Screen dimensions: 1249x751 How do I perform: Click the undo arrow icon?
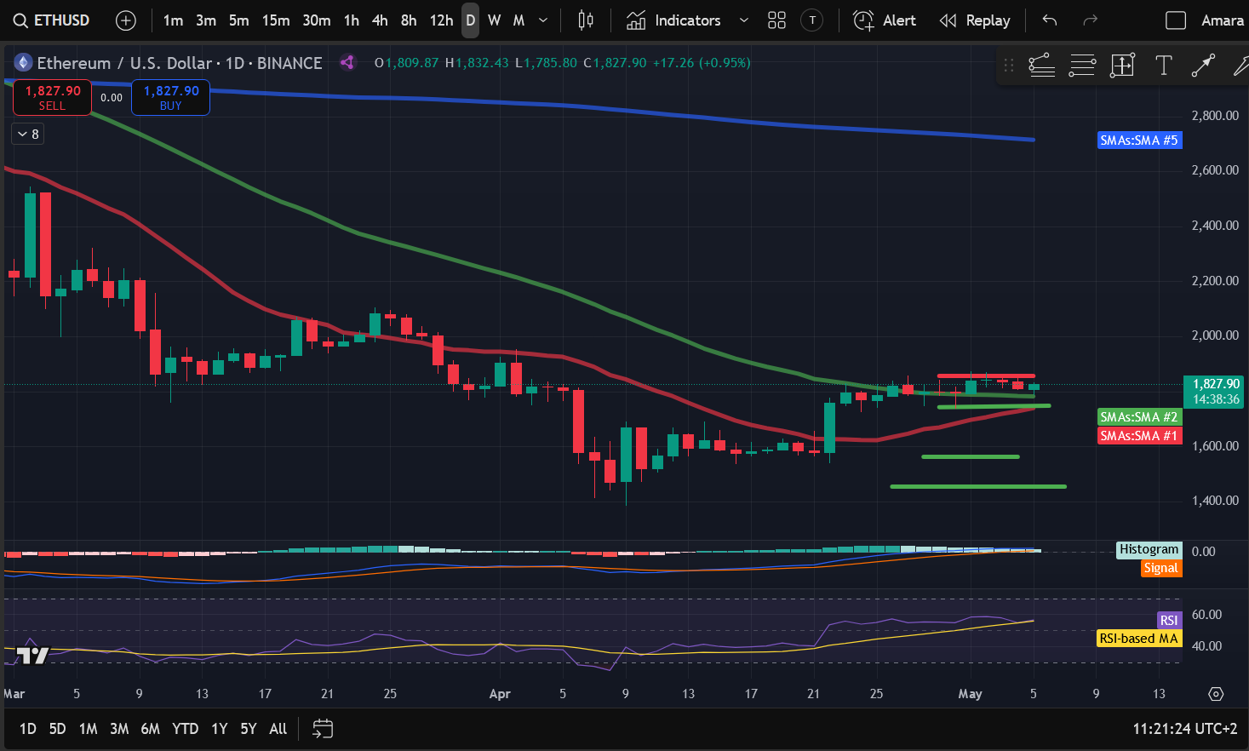coord(1050,20)
